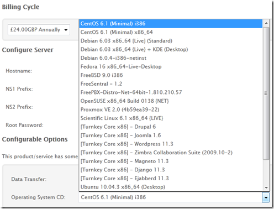Screen dimensions: 274x209
Task: Select FreeSentral - 1.2 option
Action: (171, 84)
